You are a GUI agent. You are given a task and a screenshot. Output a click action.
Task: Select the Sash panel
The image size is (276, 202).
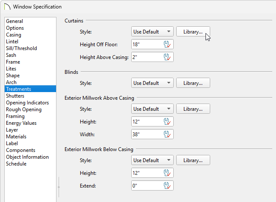coord(30,55)
